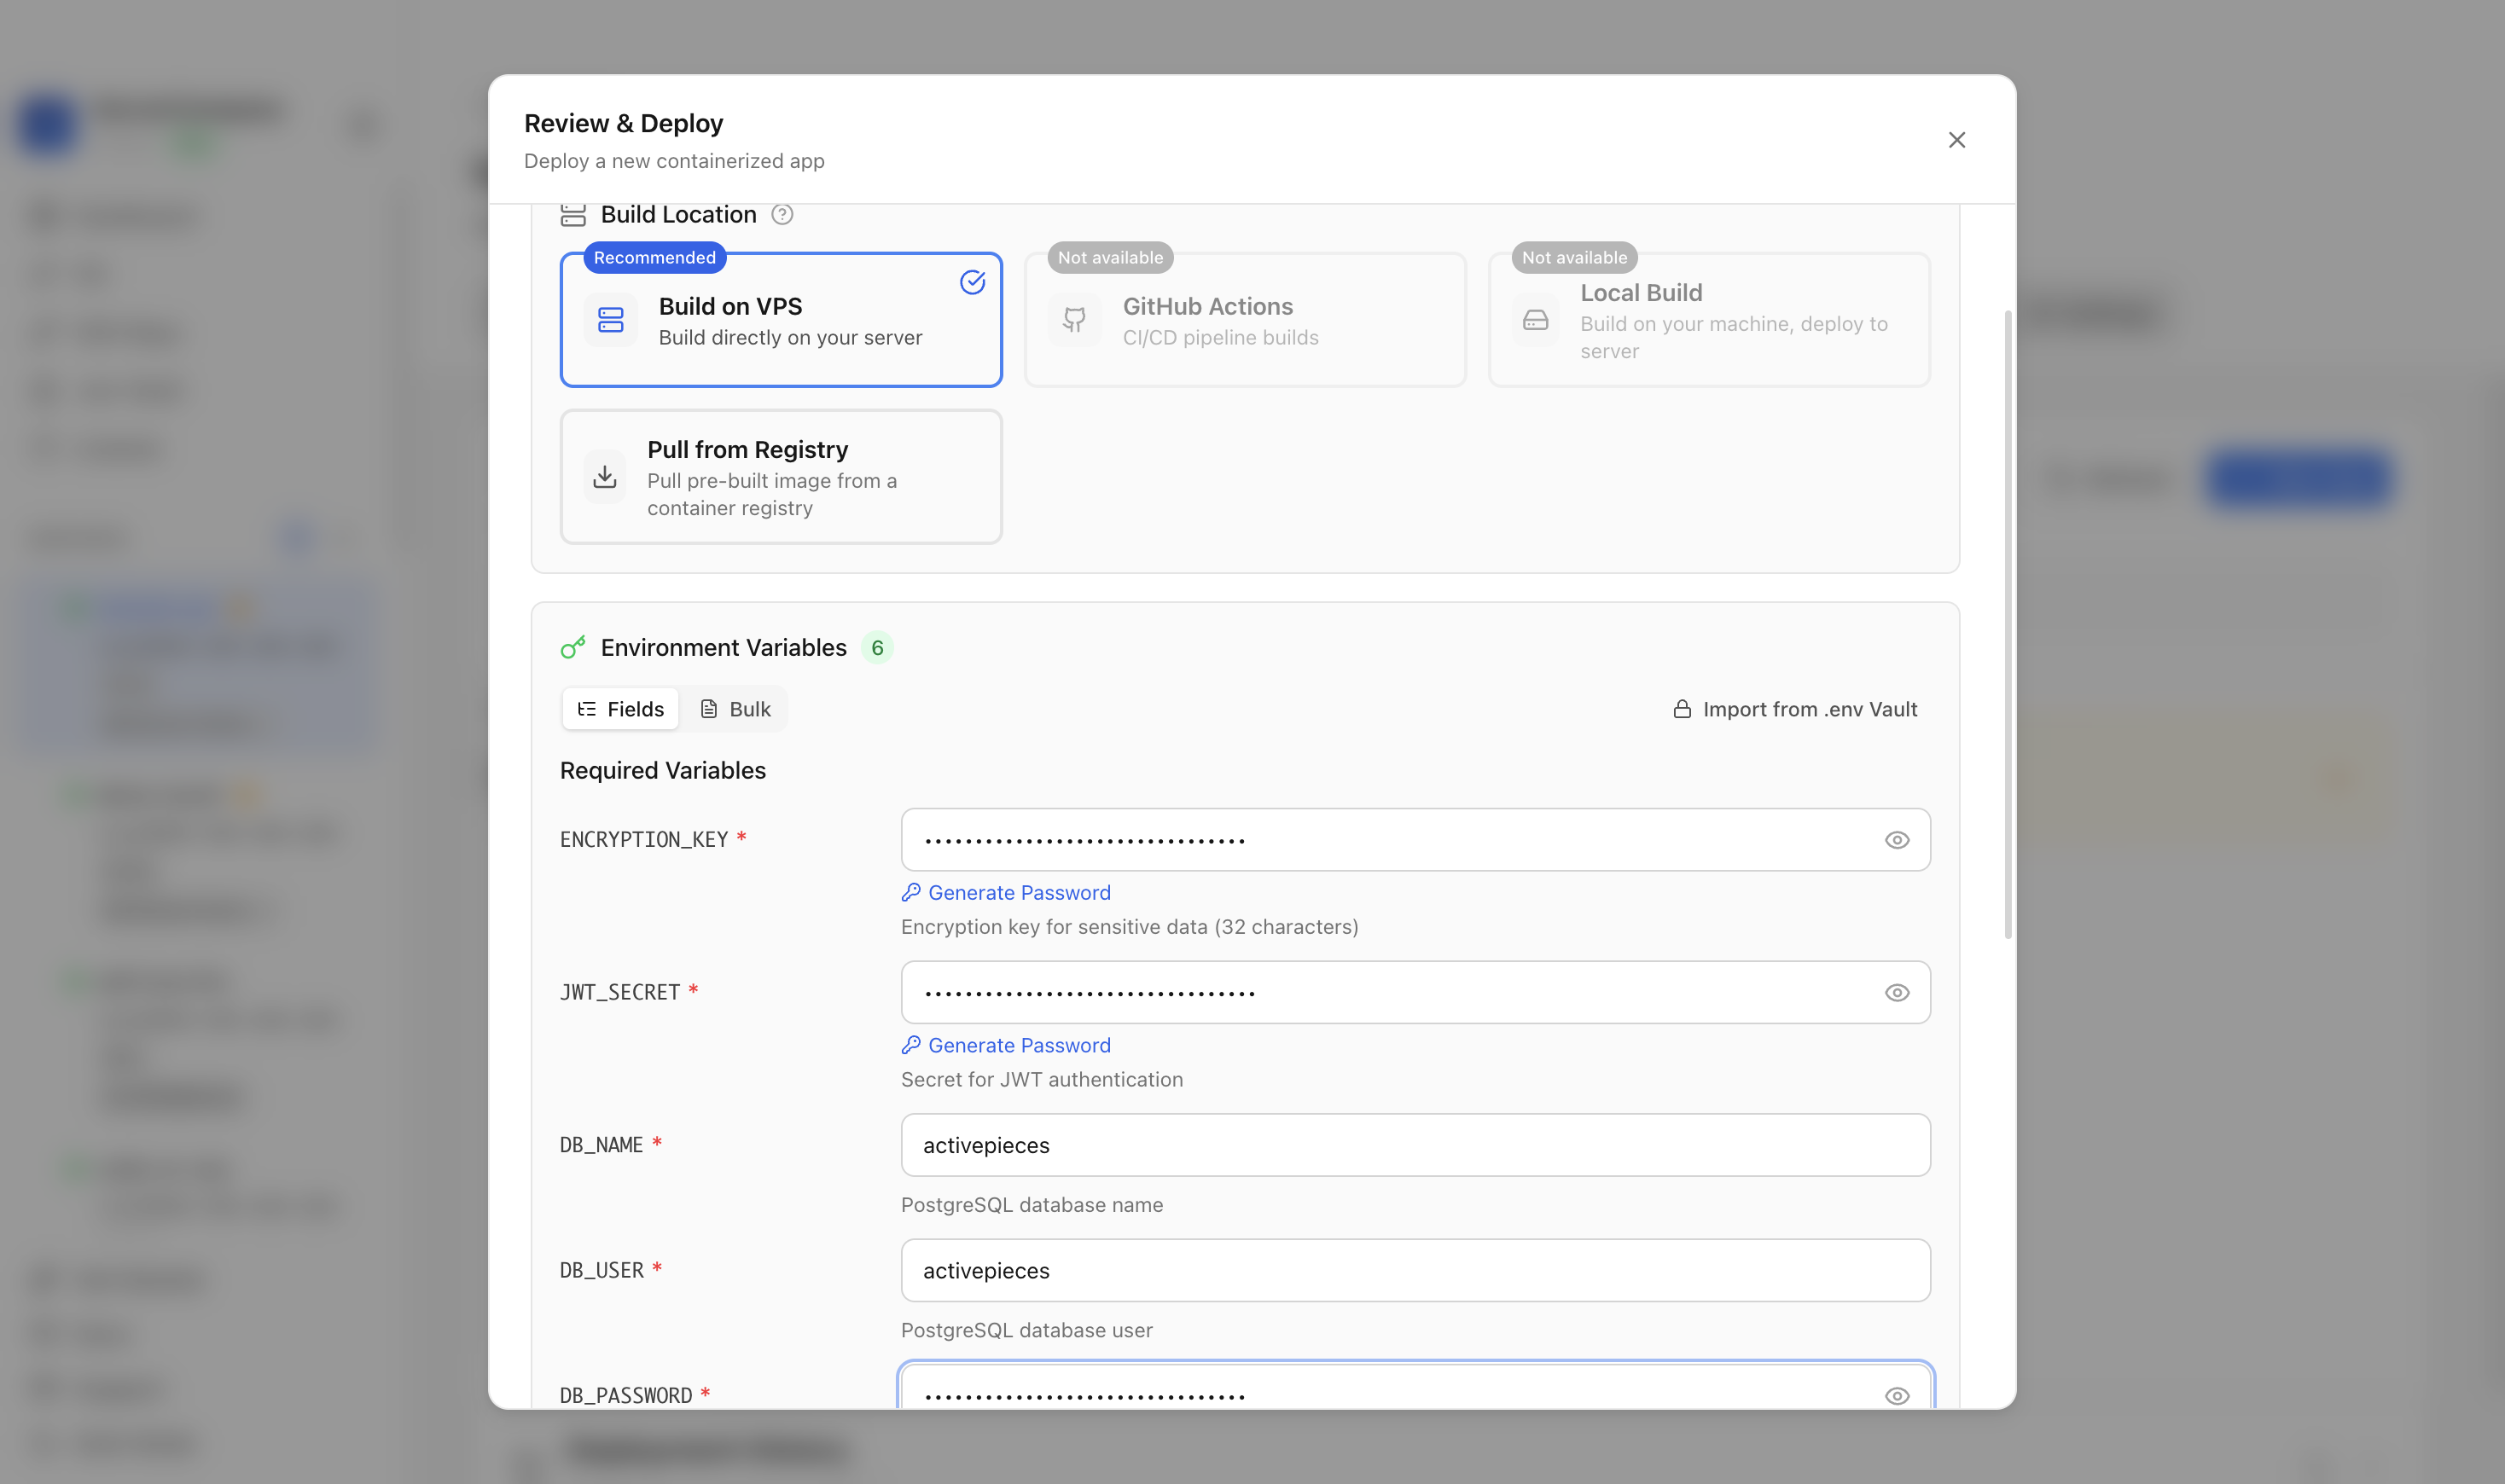Image resolution: width=2505 pixels, height=1484 pixels.
Task: Switch to the Bulk tab
Action: pyautogui.click(x=735, y=709)
